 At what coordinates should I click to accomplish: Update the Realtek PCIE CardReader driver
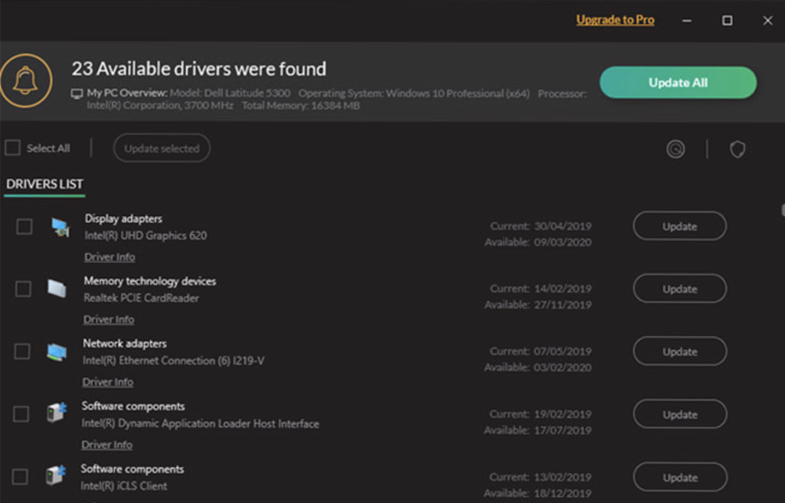[678, 288]
